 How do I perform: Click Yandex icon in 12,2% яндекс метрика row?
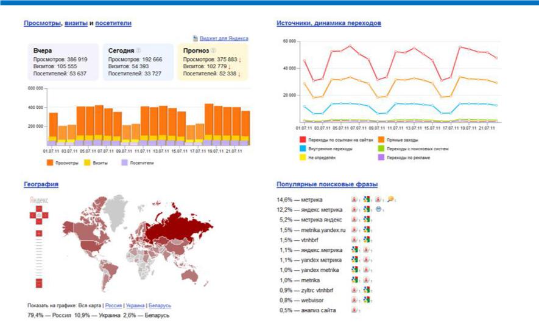coord(354,209)
